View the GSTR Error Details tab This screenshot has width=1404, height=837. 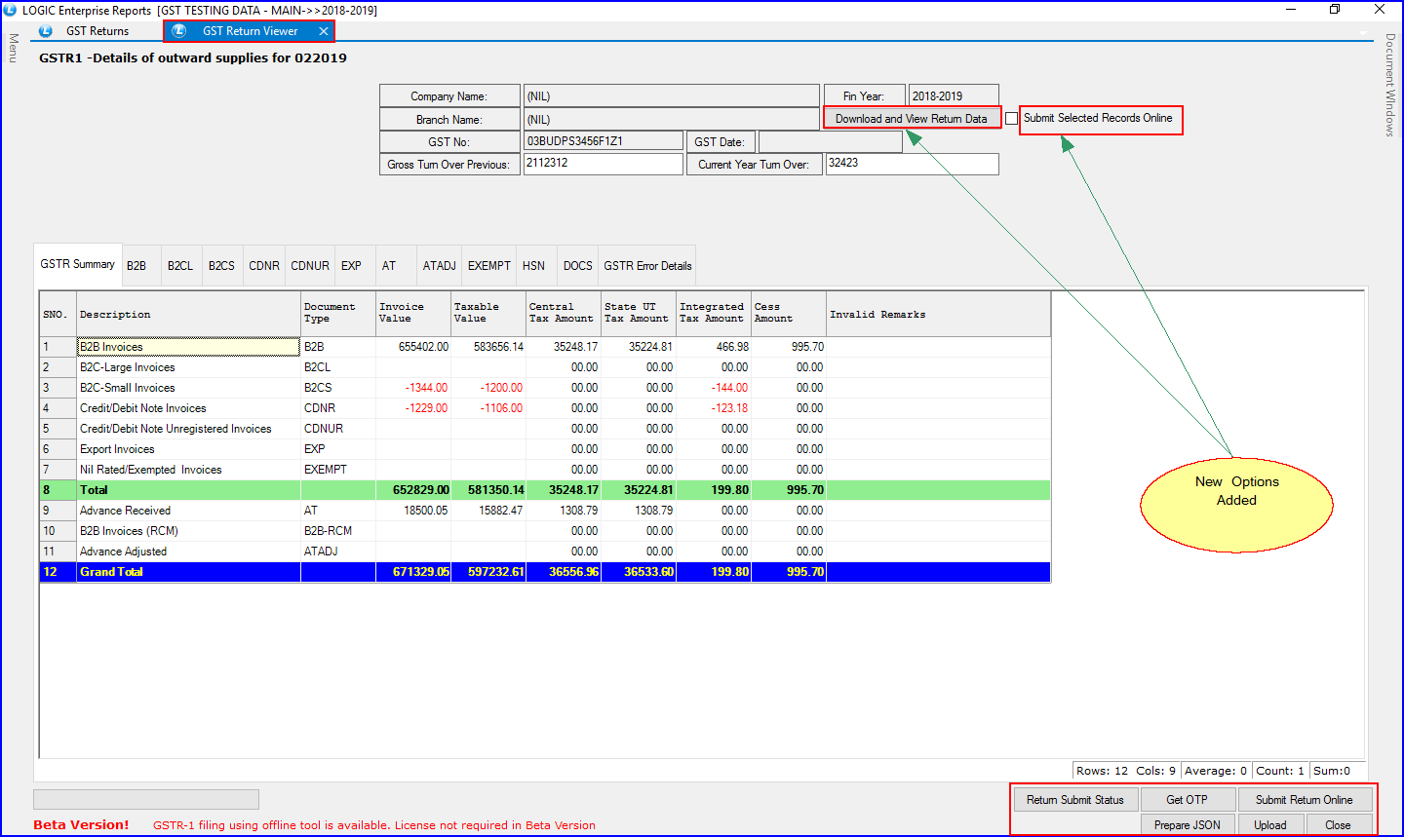[x=647, y=266]
